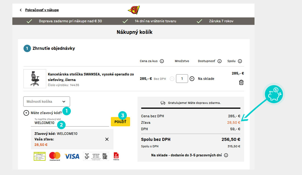Click the piggy bank savings icon

274,94
